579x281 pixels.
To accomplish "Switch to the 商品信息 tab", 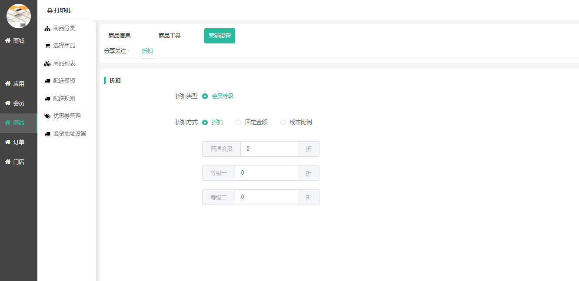I will pyautogui.click(x=120, y=36).
